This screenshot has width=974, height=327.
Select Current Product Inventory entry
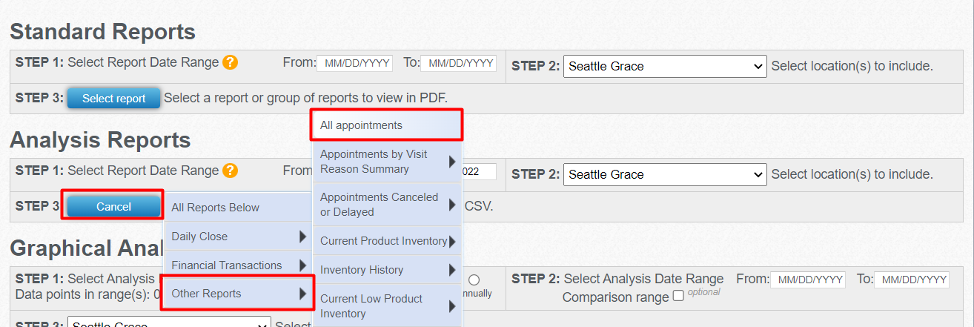(387, 241)
